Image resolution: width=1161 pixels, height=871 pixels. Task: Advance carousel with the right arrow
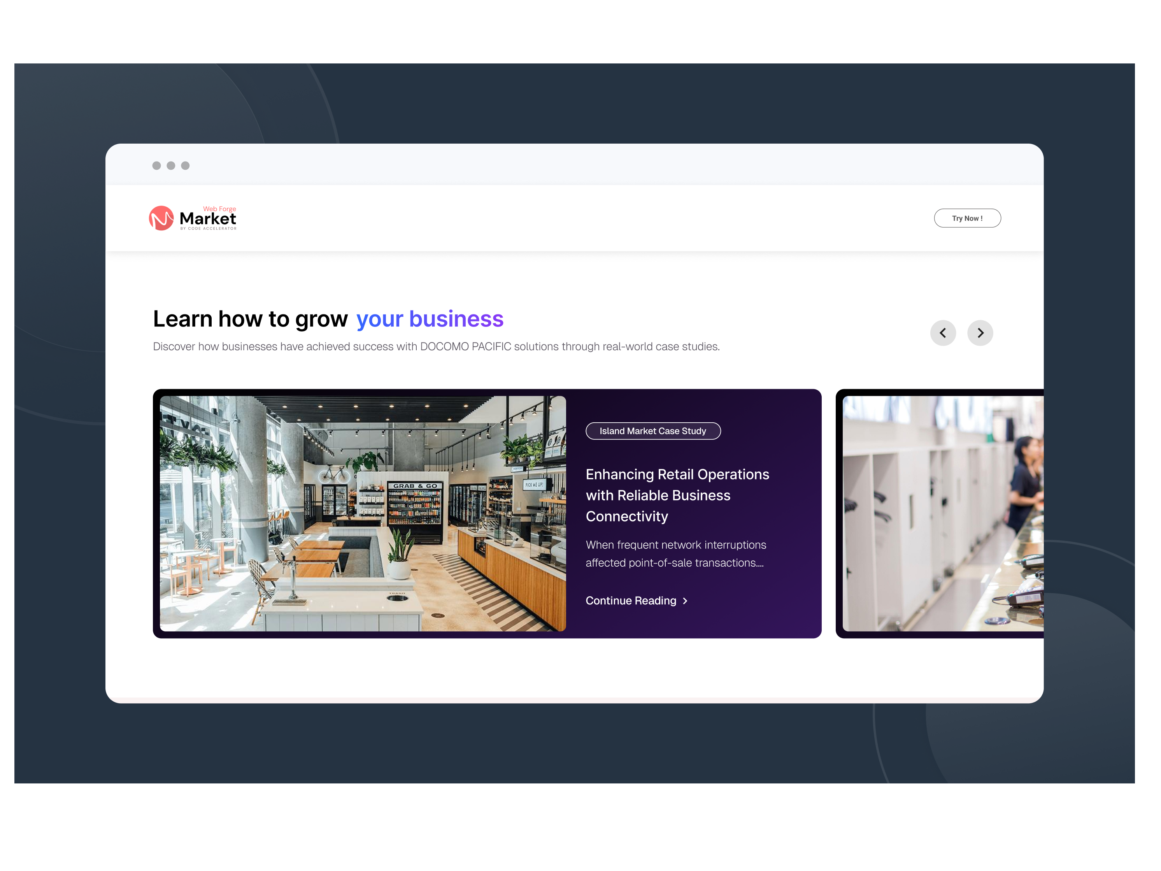[x=980, y=333]
